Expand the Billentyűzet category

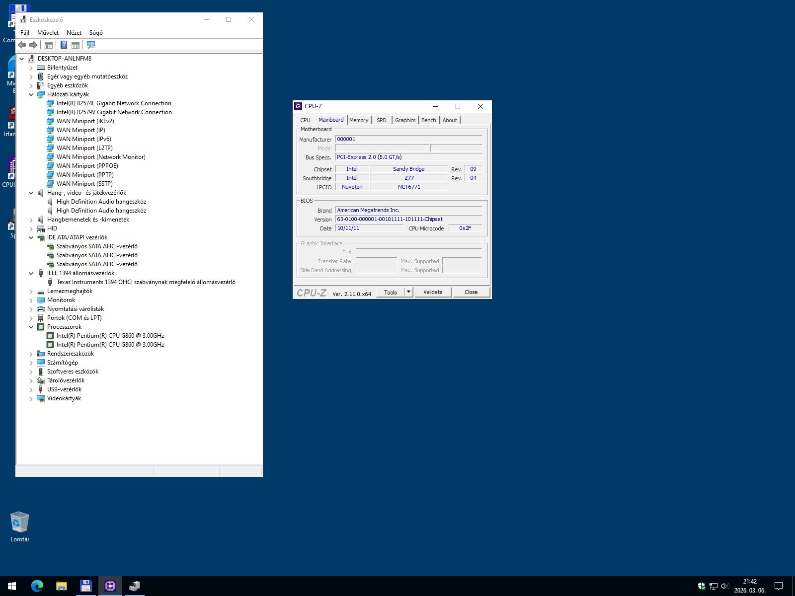pos(31,68)
